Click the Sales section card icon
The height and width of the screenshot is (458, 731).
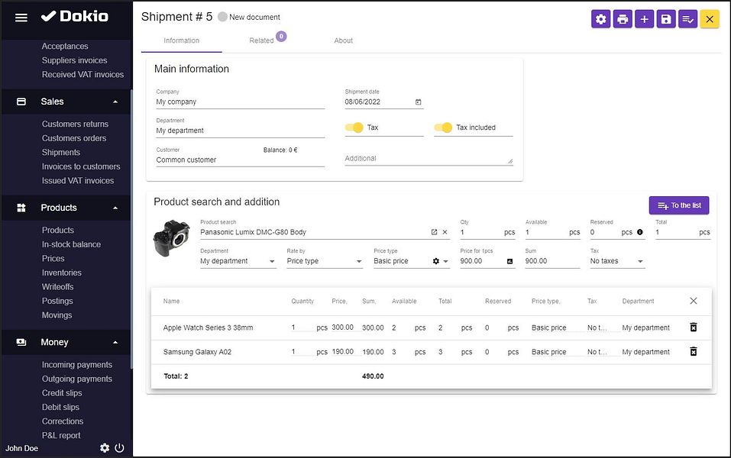pyautogui.click(x=21, y=102)
